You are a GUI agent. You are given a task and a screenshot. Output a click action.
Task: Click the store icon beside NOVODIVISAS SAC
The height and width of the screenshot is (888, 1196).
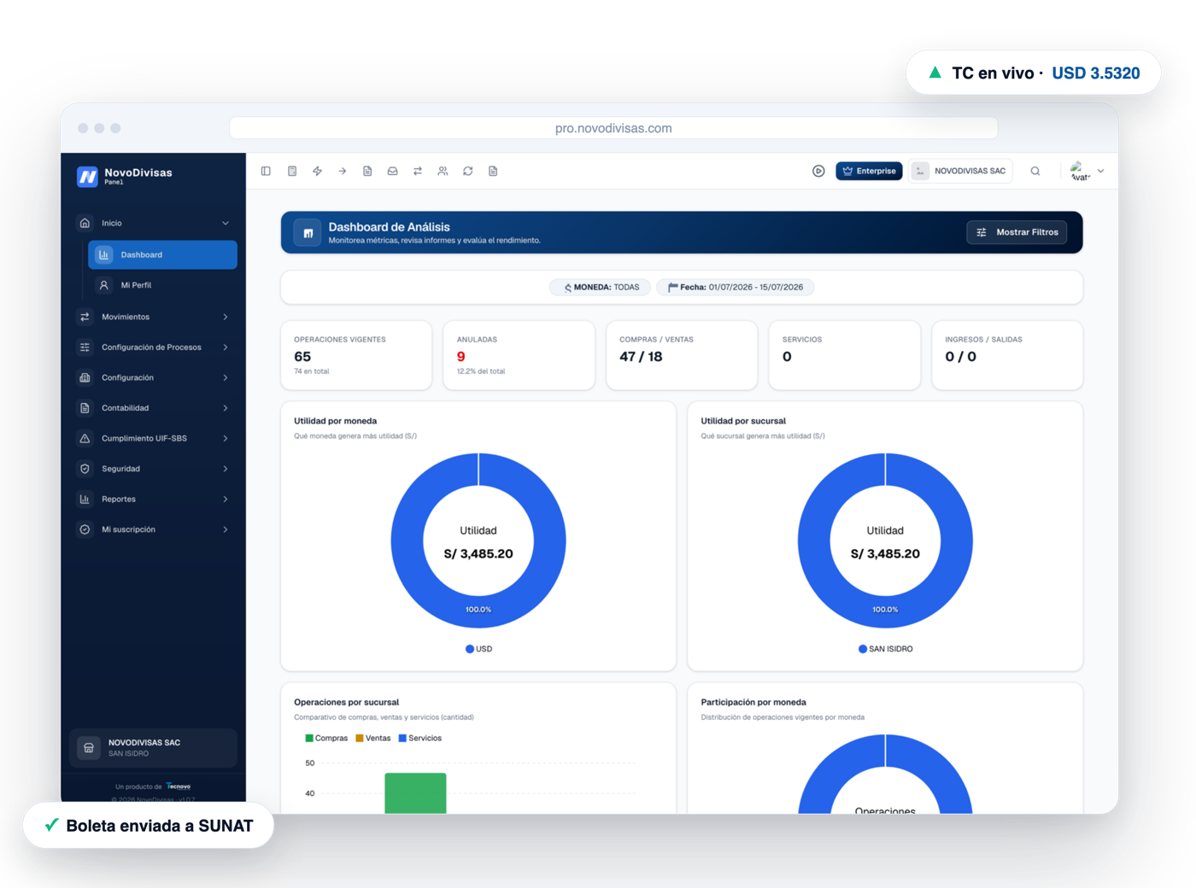coord(89,748)
